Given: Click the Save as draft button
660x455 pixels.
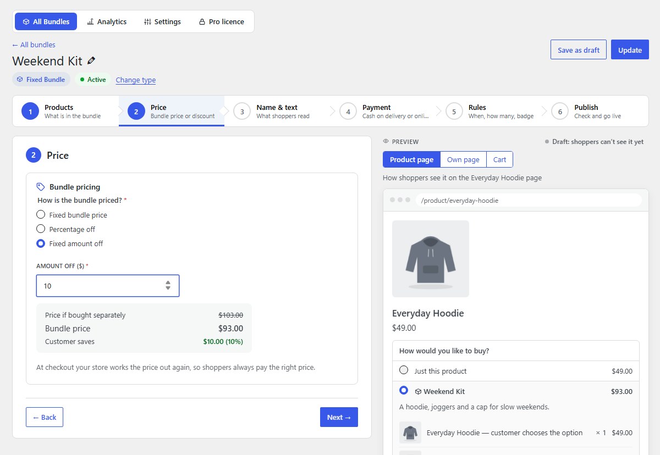Looking at the screenshot, I should tap(579, 49).
